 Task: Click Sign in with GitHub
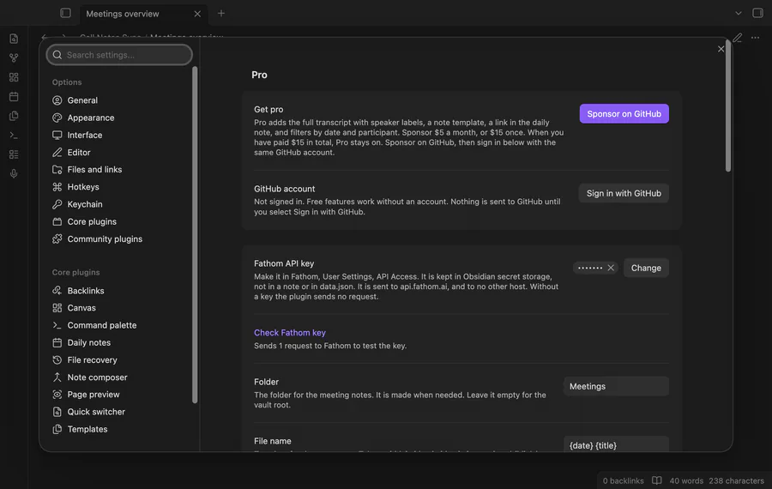[624, 194]
